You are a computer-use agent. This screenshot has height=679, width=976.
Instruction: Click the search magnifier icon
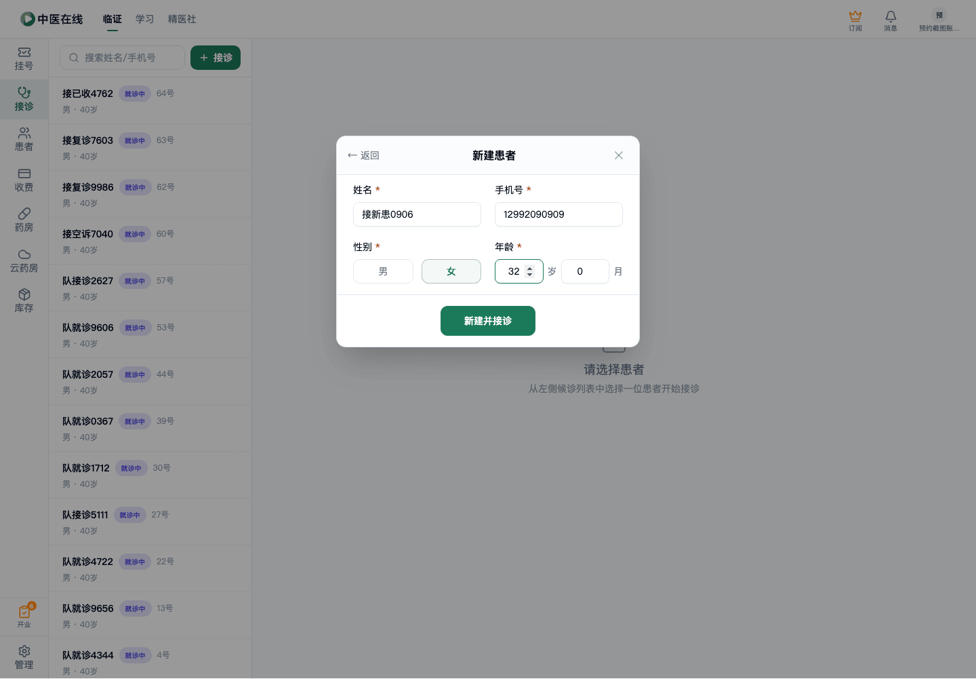tap(74, 58)
